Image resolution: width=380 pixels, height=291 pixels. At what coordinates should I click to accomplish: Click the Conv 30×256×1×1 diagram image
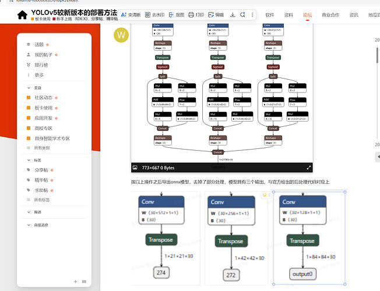point(236,238)
